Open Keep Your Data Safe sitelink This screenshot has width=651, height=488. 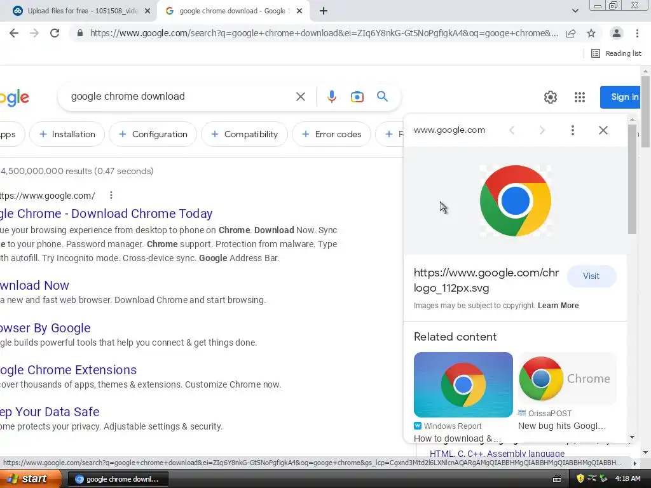coord(50,412)
